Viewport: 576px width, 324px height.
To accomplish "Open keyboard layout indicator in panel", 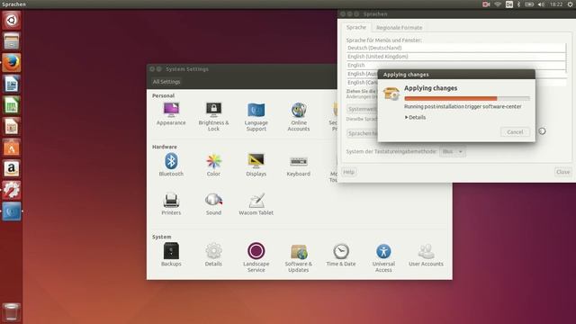I will (x=509, y=4).
